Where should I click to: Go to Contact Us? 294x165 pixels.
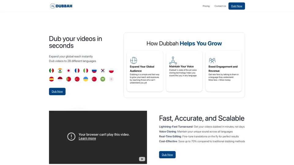220,6
